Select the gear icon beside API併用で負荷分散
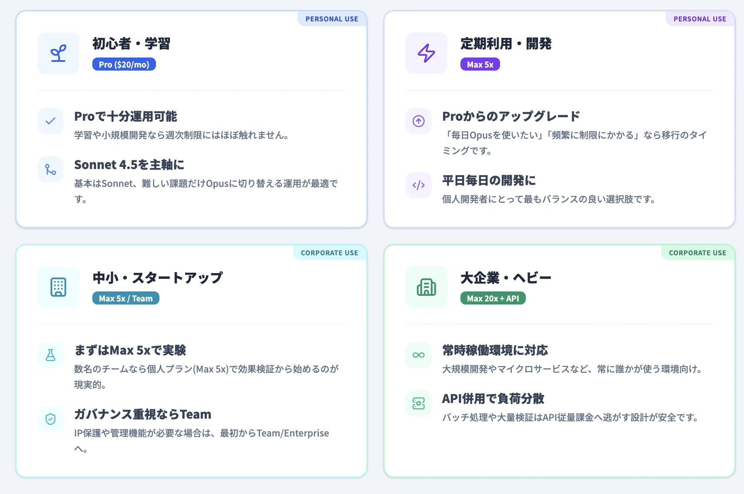The height and width of the screenshot is (494, 744). tap(418, 403)
